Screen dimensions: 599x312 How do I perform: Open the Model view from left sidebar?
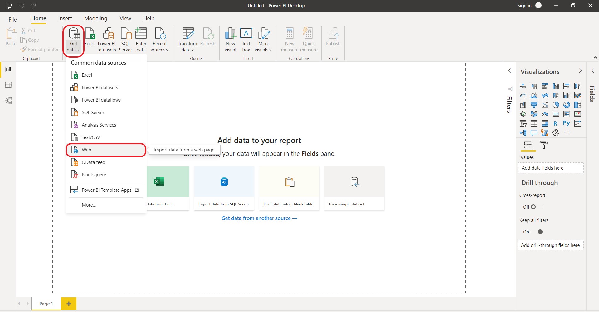pyautogui.click(x=8, y=100)
